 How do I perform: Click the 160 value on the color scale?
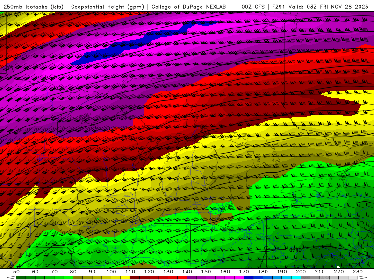(225, 272)
